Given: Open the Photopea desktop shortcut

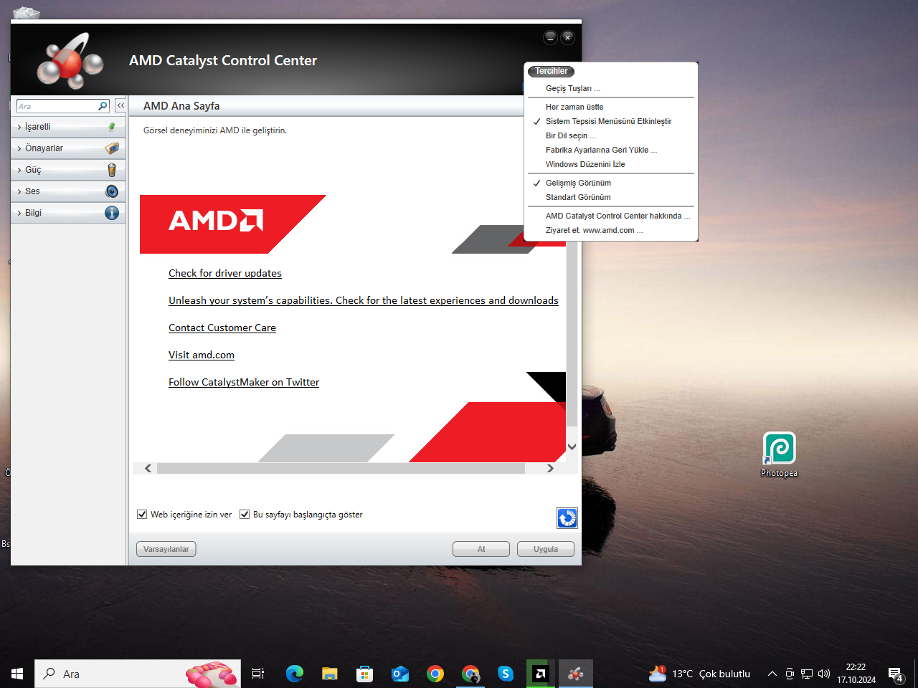Looking at the screenshot, I should pyautogui.click(x=779, y=454).
